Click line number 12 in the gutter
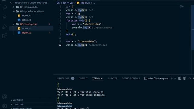Viewport: 194px width, 109px height. pos(60,45)
